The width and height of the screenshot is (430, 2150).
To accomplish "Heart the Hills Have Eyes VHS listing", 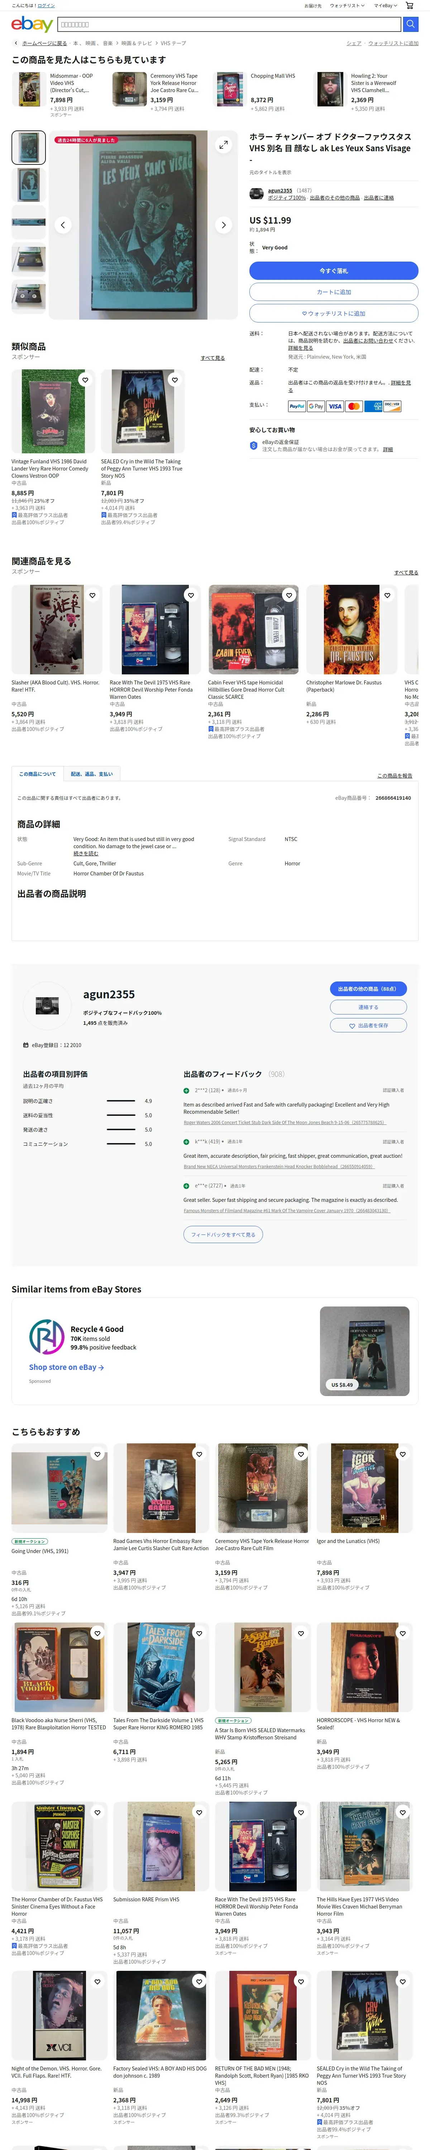I will pyautogui.click(x=402, y=1812).
